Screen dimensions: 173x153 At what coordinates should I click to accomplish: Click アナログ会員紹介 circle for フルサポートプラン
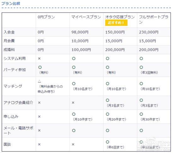[141, 100]
